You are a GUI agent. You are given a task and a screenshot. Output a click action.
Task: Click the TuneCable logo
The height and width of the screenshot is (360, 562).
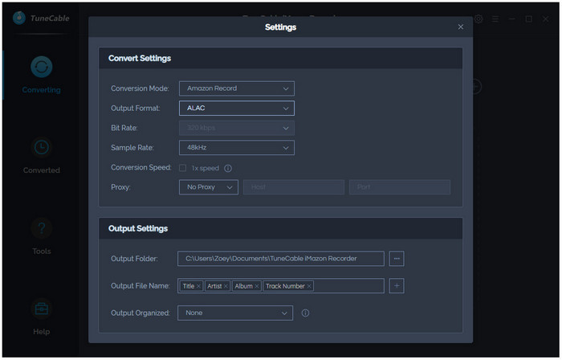(41, 18)
